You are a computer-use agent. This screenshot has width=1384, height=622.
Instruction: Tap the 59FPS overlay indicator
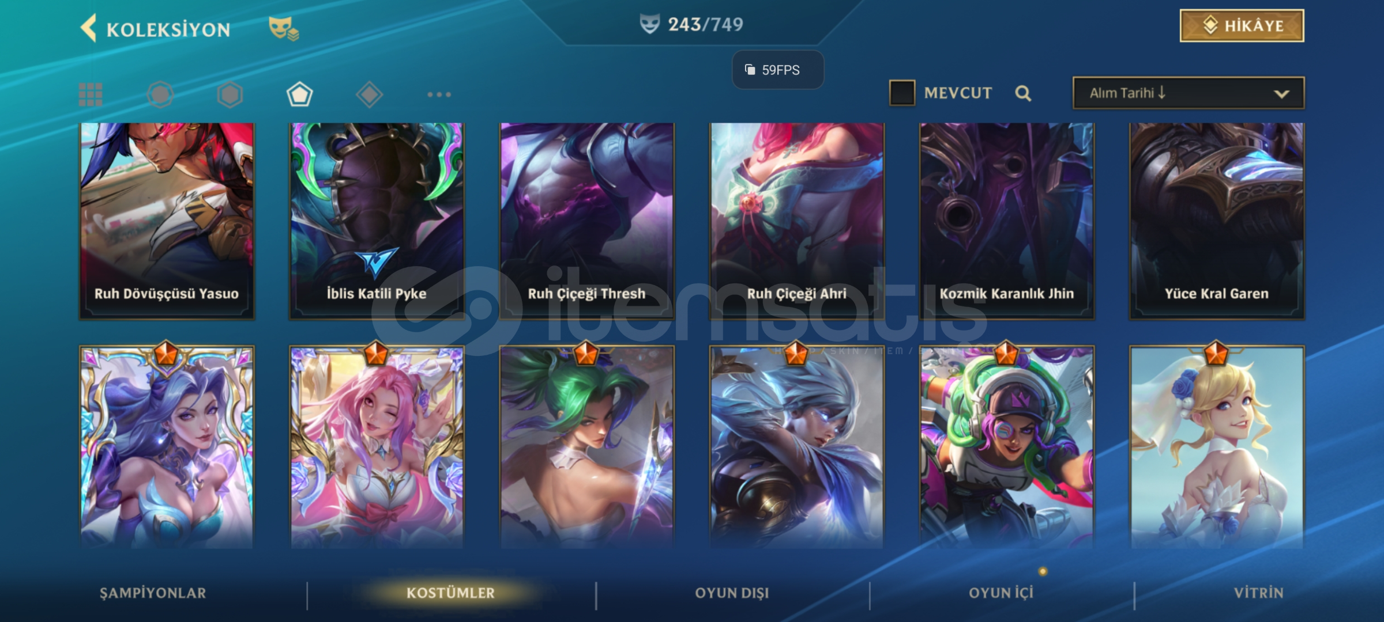pos(778,70)
